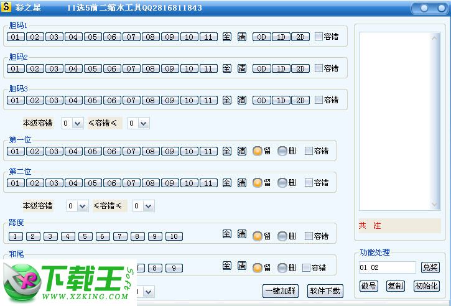Click the 全 select-all icon in 胆码3 row
The width and height of the screenshot is (451, 306).
click(227, 100)
